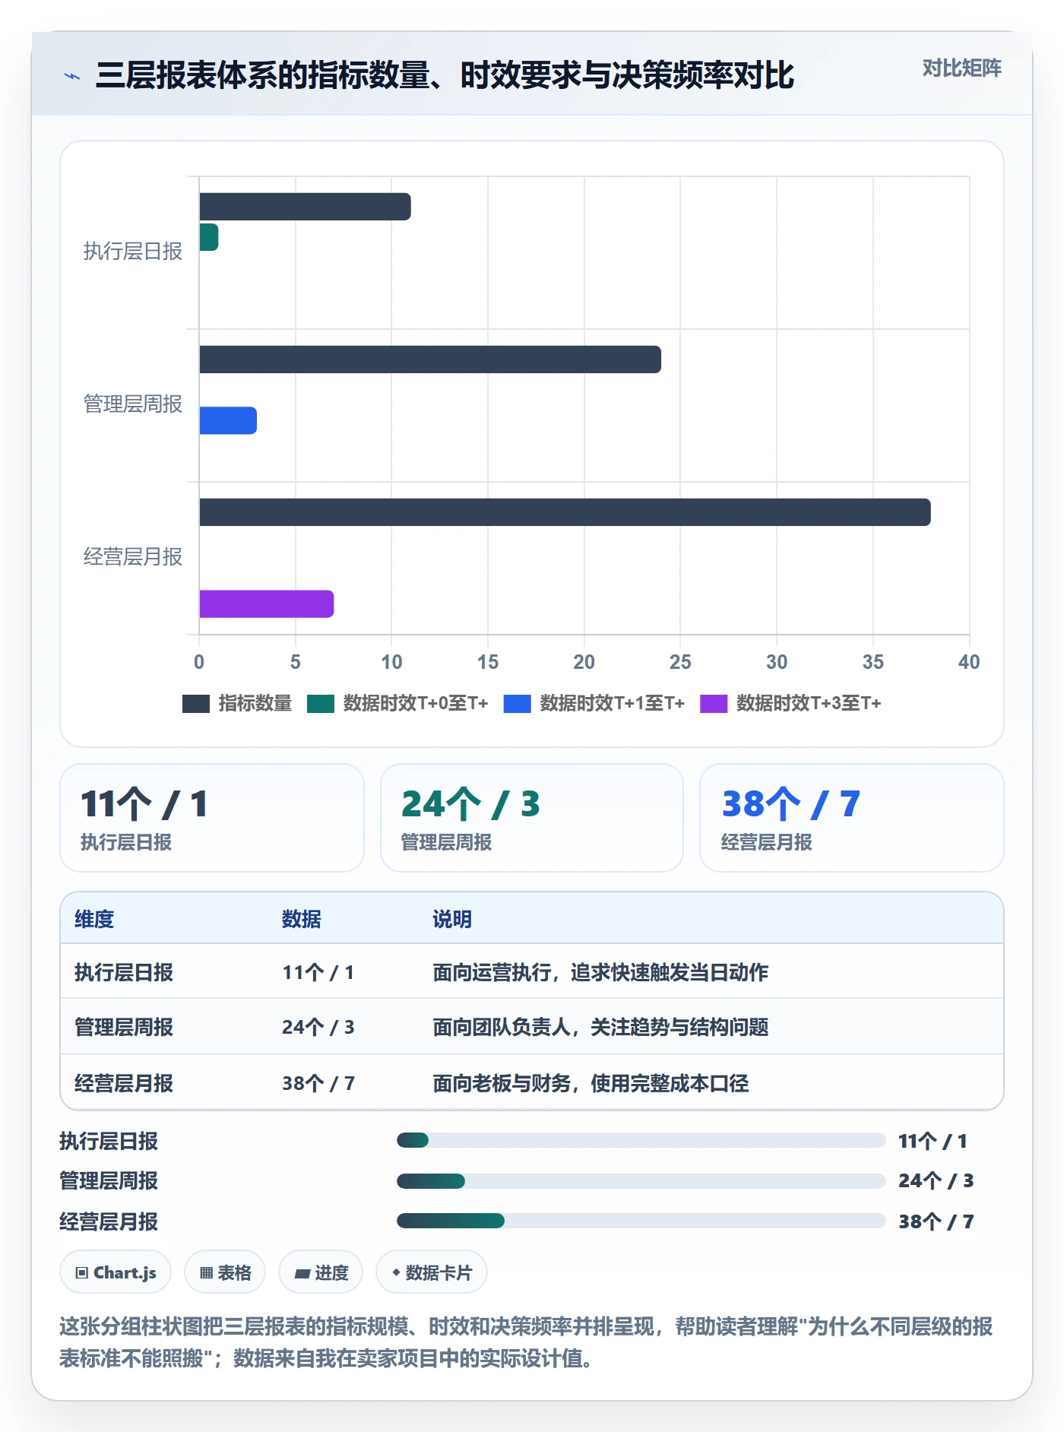Click the Chart.js tag
Image resolution: width=1064 pixels, height=1432 pixels.
click(116, 1272)
